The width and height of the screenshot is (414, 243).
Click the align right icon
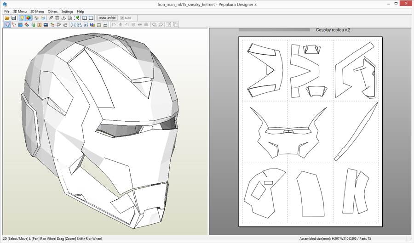pyautogui.click(x=127, y=25)
